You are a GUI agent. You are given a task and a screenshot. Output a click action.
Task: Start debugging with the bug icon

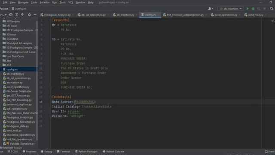(x=253, y=9)
